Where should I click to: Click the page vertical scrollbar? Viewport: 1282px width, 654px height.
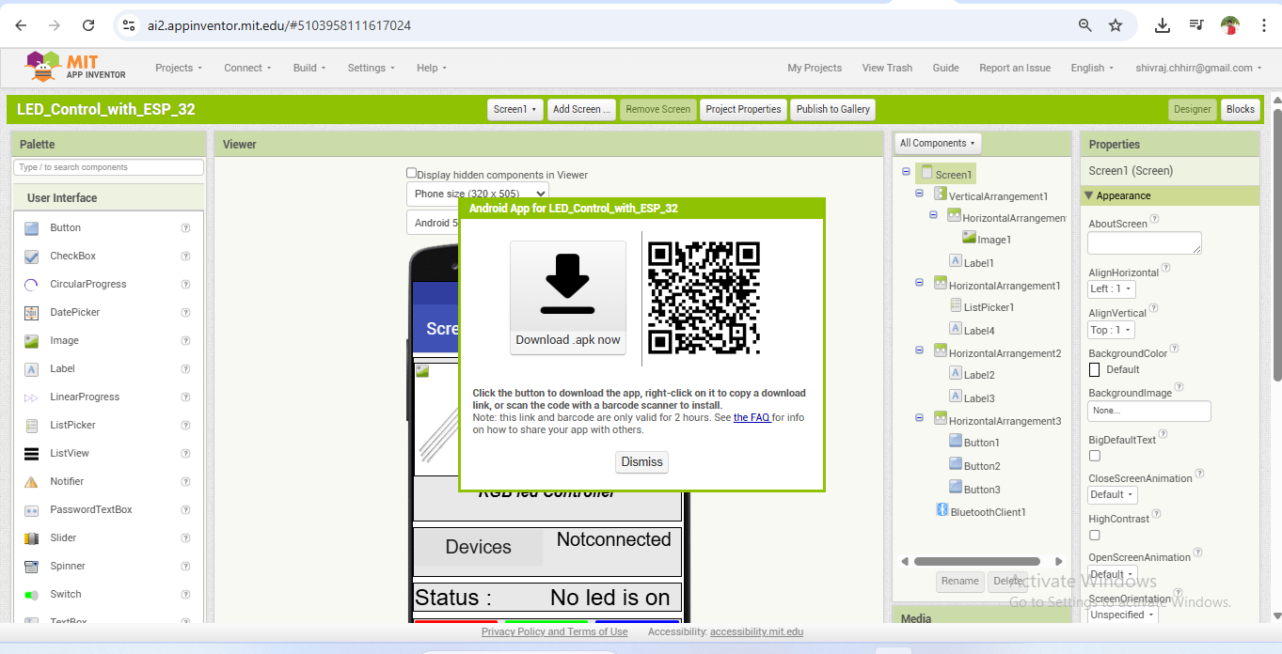tap(1276, 244)
